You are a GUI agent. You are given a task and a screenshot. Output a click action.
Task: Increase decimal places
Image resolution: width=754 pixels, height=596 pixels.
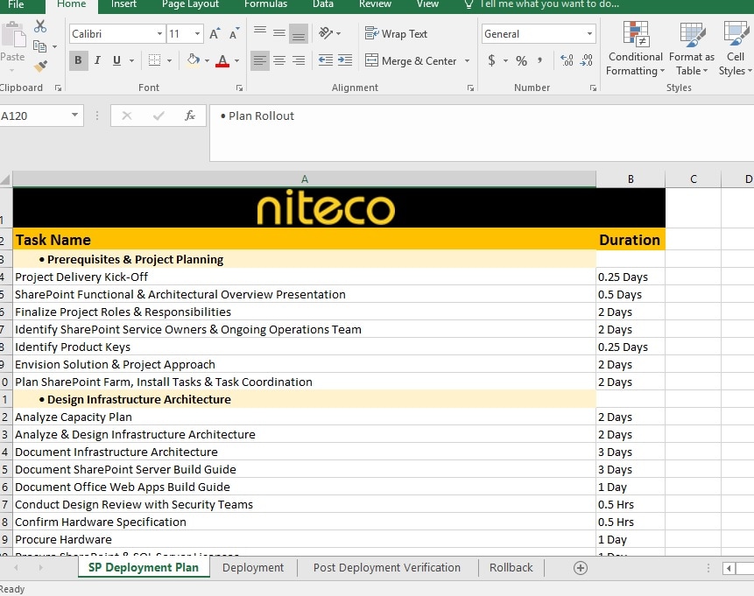pos(567,60)
